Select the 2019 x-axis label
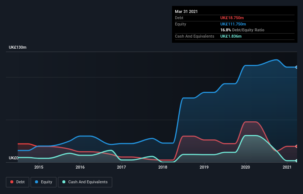303x194 pixels. [204, 167]
